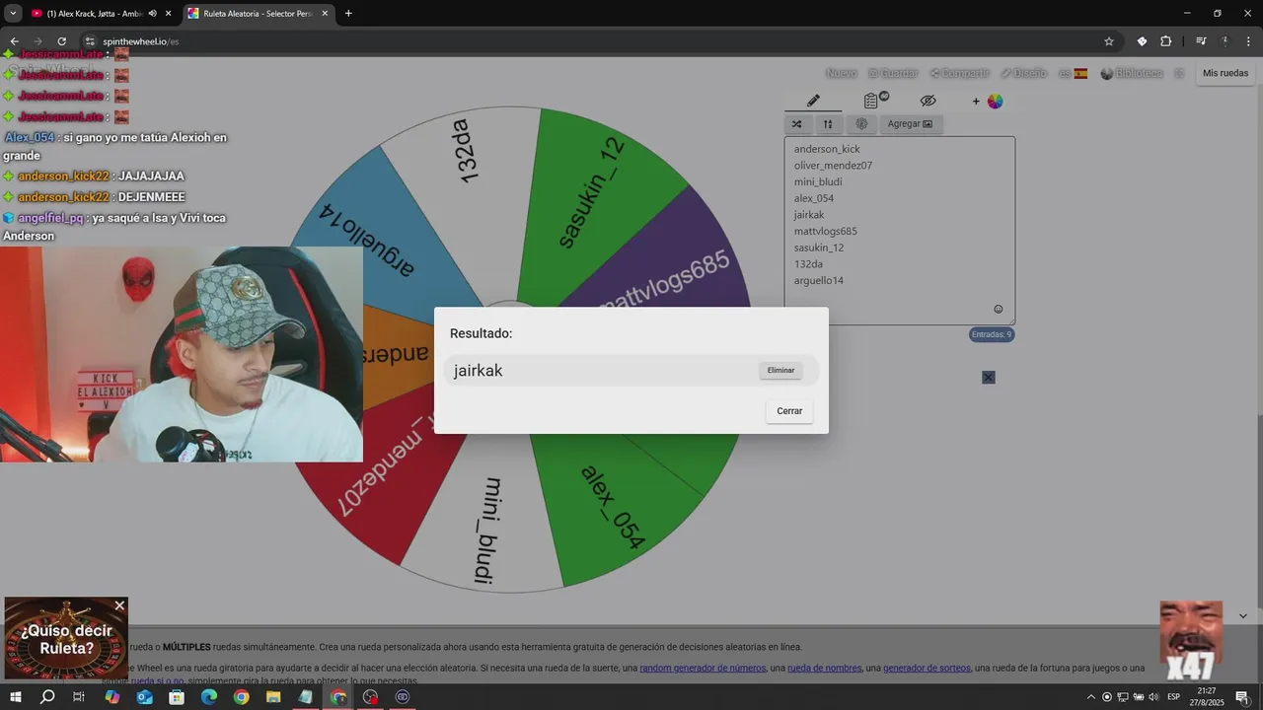Click the Entradas: 9 counter badge

click(992, 334)
